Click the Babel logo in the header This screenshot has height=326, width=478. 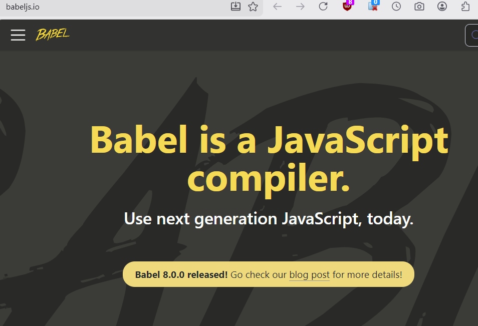click(x=53, y=34)
